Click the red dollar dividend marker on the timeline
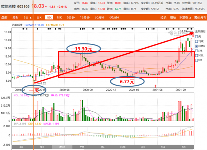Viewport: 207px width, 150px height. pyautogui.click(x=155, y=86)
